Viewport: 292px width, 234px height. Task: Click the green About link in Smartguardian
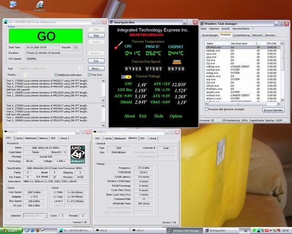click(130, 116)
